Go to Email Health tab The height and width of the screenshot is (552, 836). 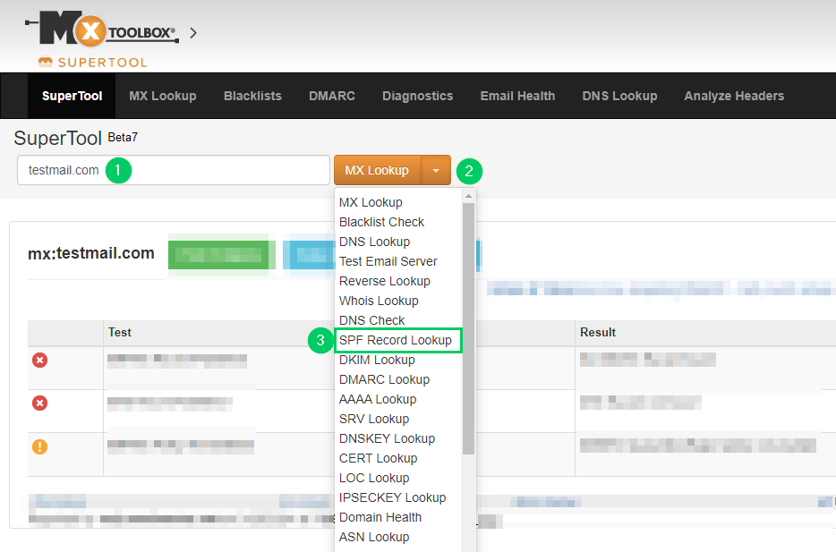coord(517,96)
